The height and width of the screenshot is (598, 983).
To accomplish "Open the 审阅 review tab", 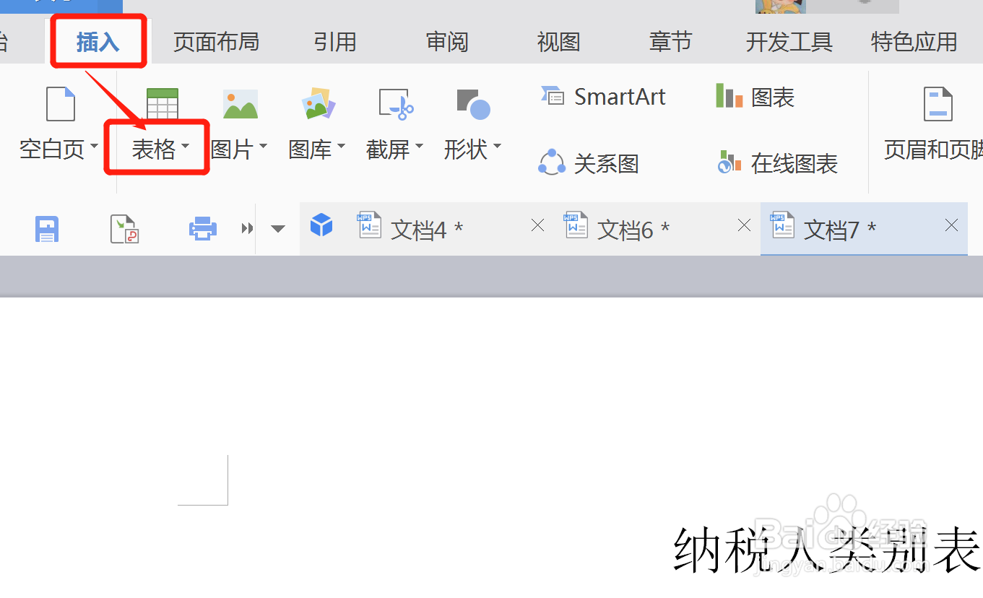I will [x=447, y=42].
